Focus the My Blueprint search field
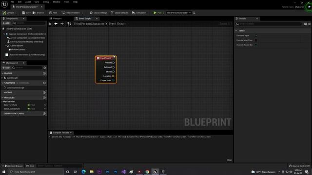This screenshot has height=175, width=312. pyautogui.click(x=27, y=68)
